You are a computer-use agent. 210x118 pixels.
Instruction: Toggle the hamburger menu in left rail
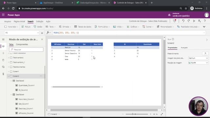[x=3, y=39]
